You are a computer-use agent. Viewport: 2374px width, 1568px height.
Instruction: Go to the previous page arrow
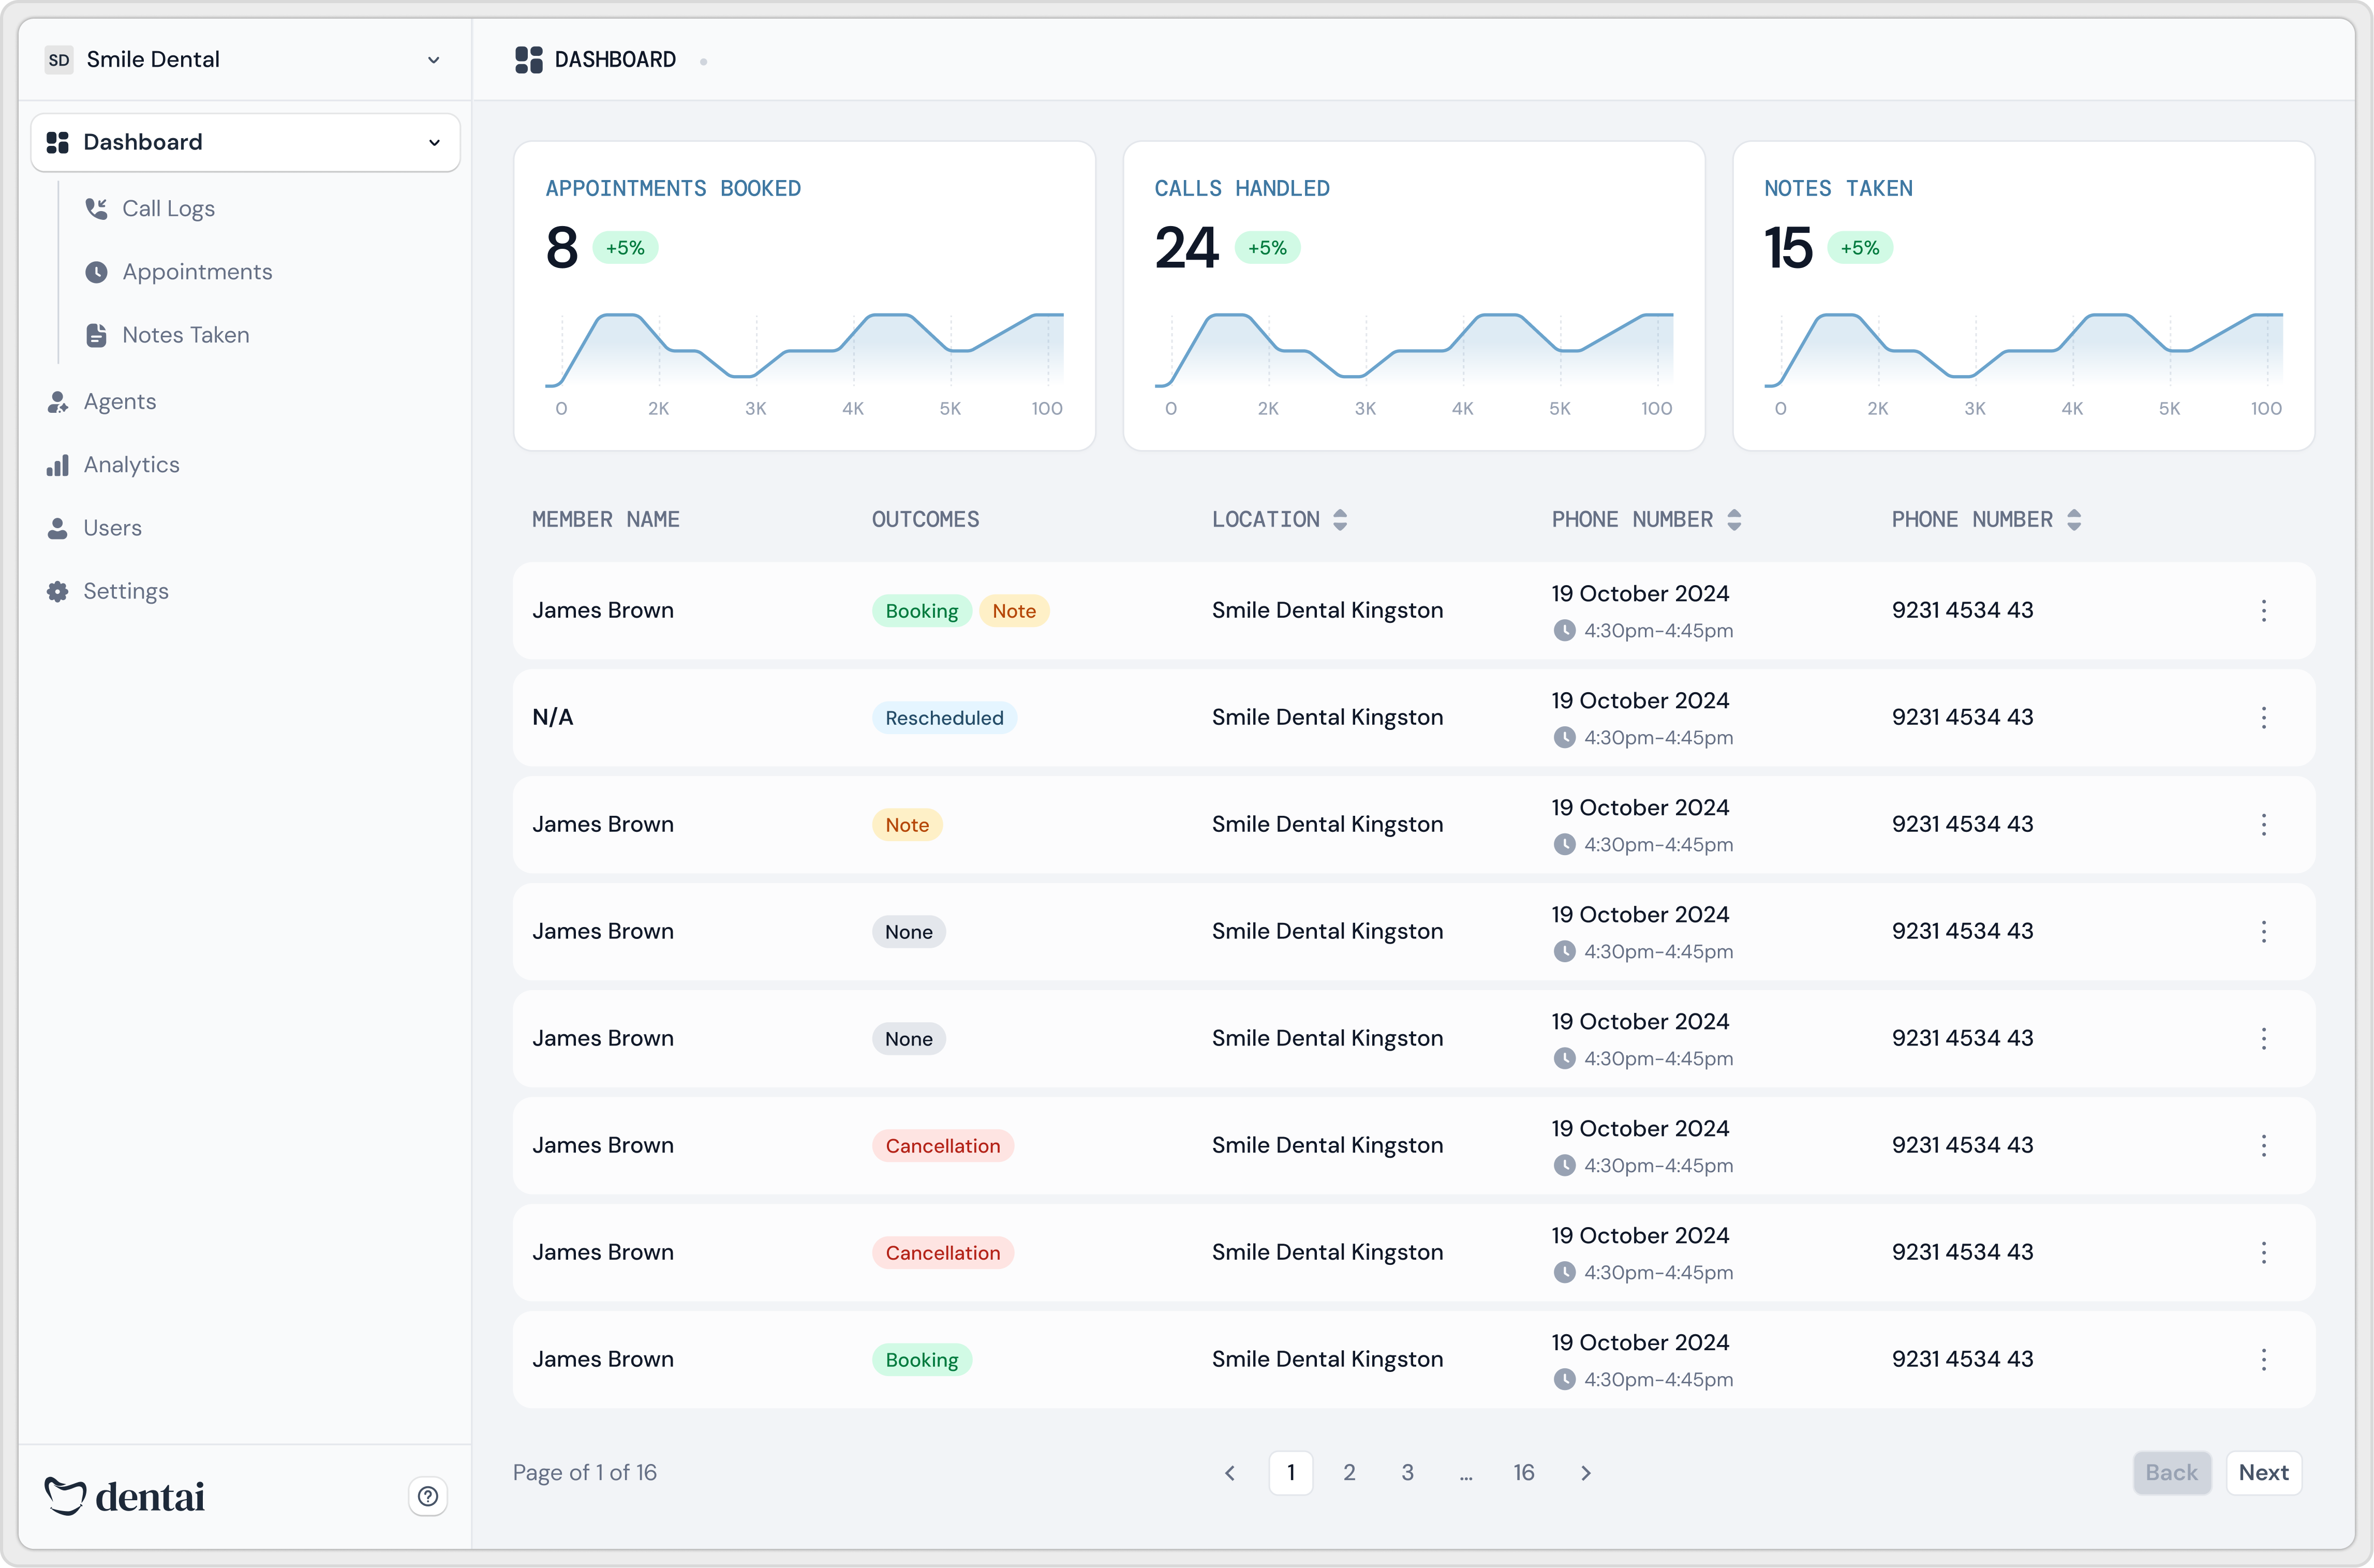pyautogui.click(x=1230, y=1473)
